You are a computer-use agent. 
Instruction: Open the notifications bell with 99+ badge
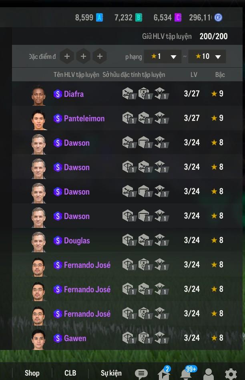point(187,373)
